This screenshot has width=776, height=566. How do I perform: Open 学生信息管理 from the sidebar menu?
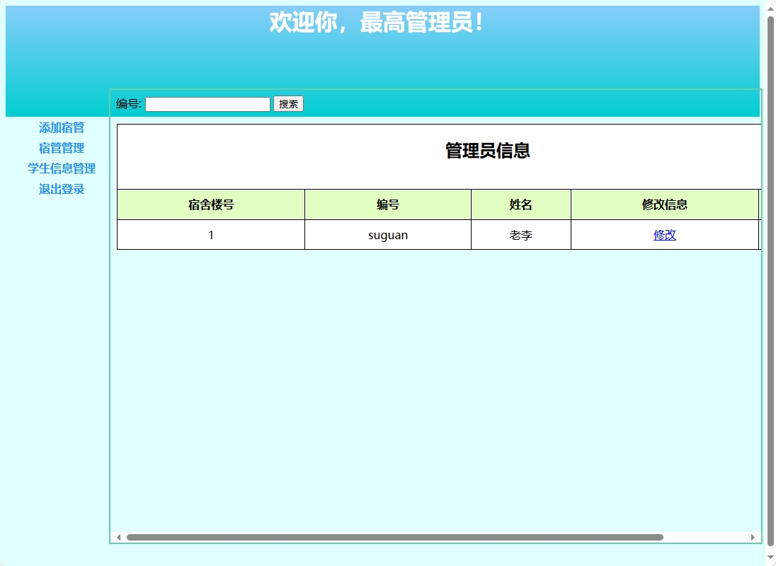[62, 168]
